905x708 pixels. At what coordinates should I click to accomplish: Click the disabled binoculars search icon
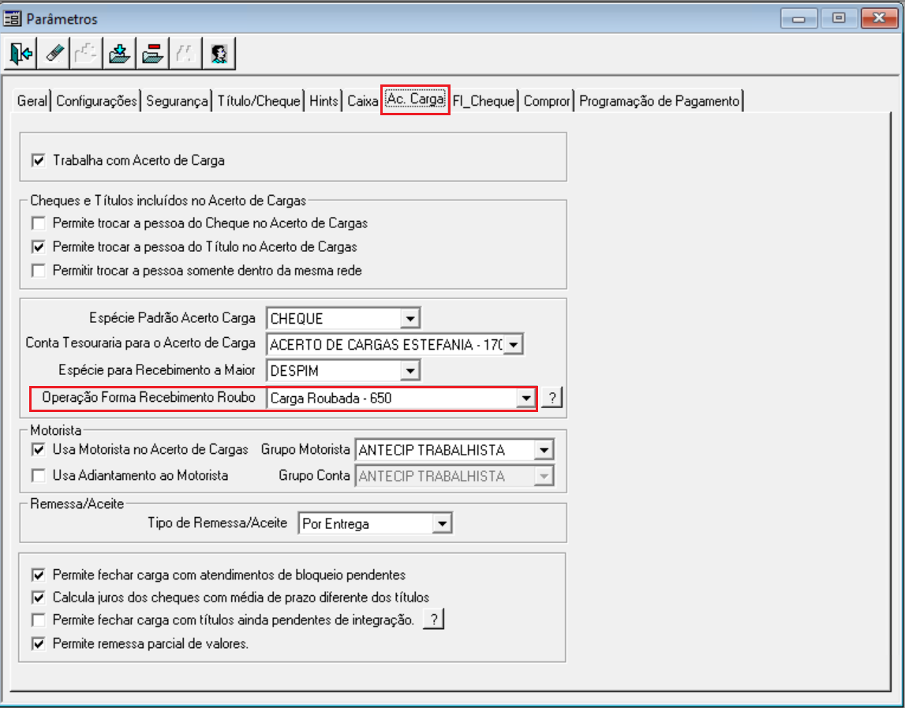coord(185,54)
